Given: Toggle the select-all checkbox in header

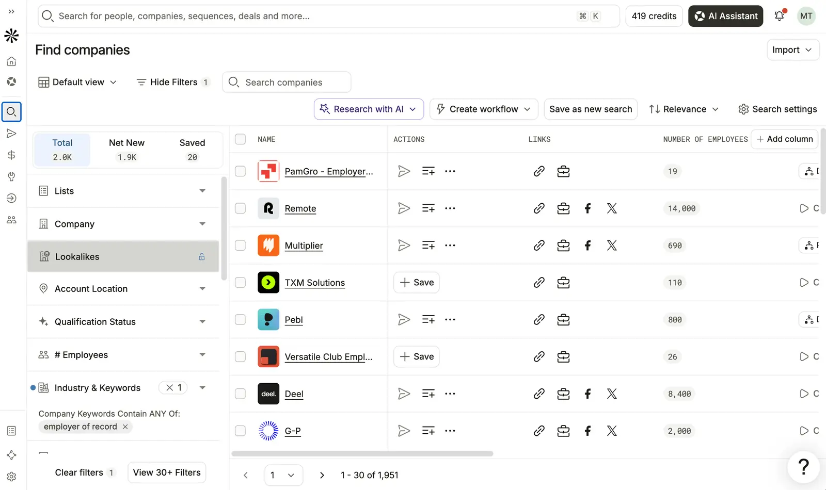Looking at the screenshot, I should point(240,139).
